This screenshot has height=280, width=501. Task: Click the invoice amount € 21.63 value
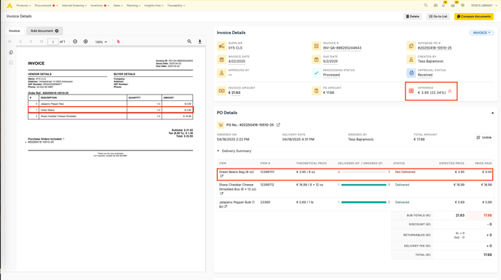(234, 92)
